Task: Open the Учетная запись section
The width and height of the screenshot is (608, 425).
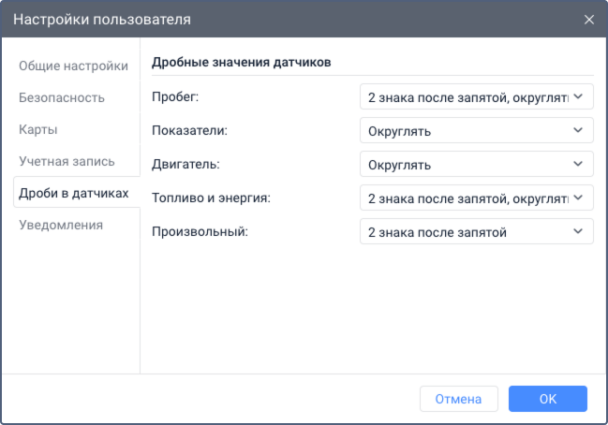Action: [x=67, y=161]
